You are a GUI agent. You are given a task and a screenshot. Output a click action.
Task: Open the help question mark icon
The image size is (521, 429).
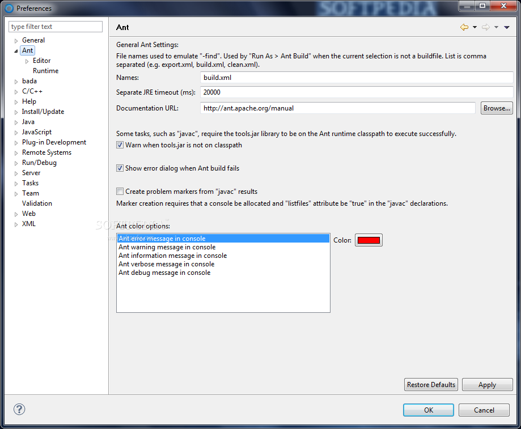[19, 409]
